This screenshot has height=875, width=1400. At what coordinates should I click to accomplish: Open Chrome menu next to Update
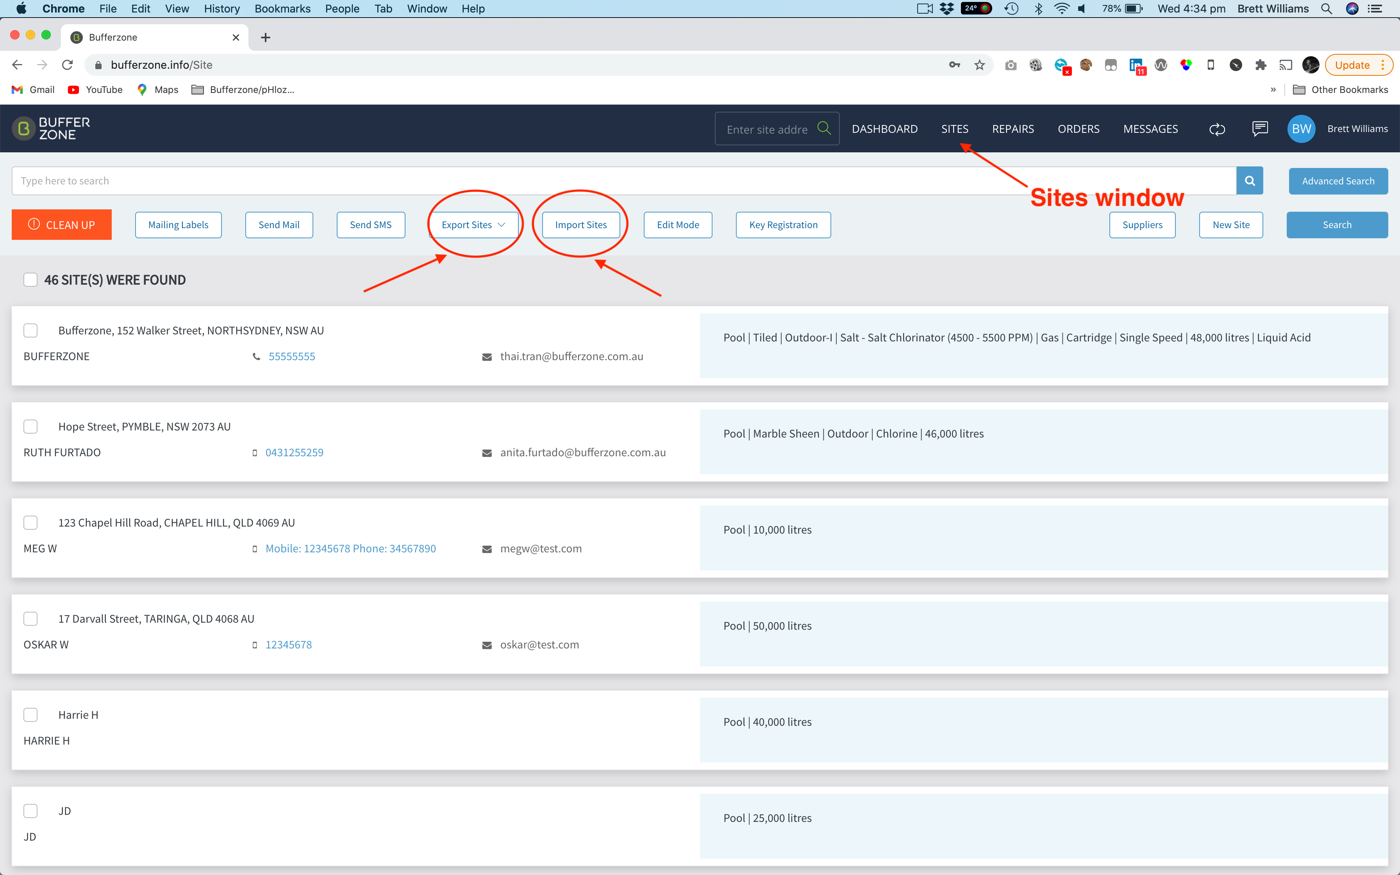point(1383,65)
